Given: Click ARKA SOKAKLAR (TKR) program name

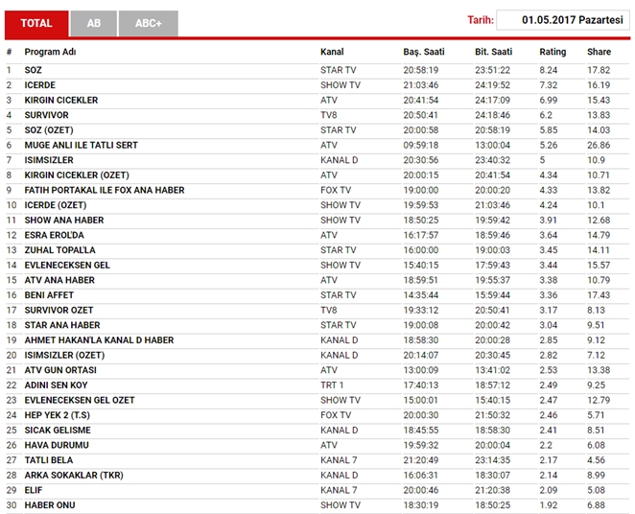Looking at the screenshot, I should click(74, 475).
